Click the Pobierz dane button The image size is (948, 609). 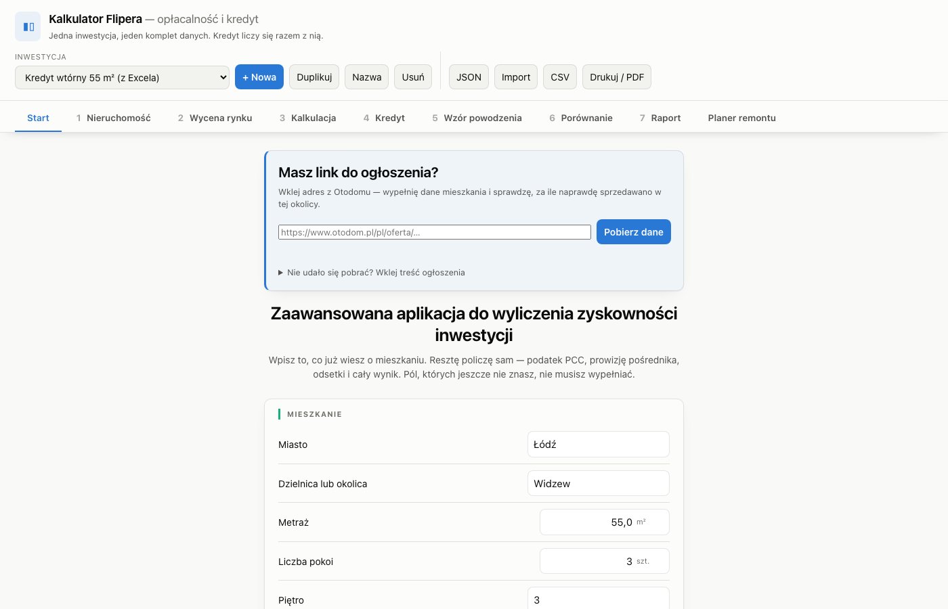coord(634,232)
